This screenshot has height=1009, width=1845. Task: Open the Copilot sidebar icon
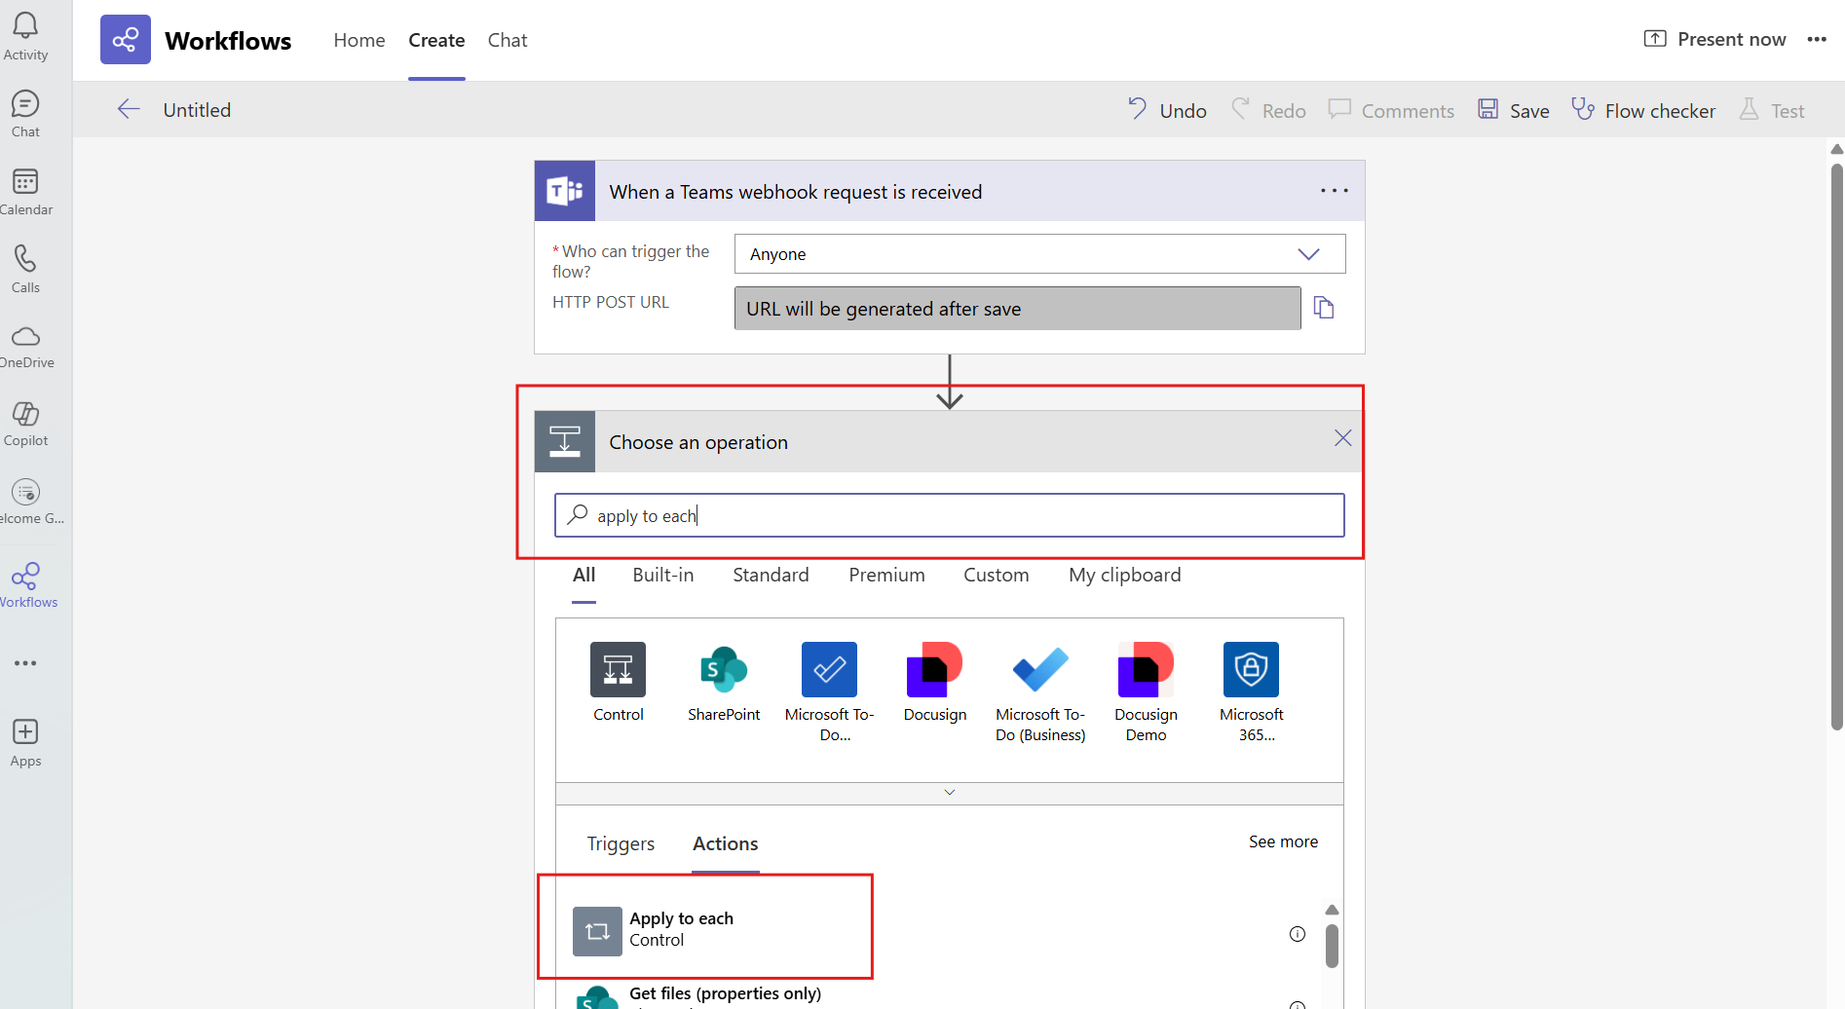click(25, 424)
